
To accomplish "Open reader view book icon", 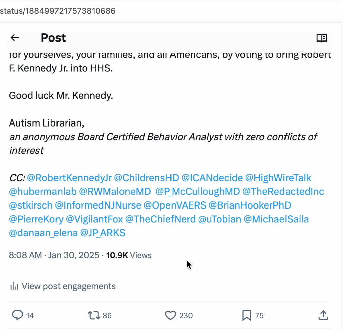I will tap(322, 38).
